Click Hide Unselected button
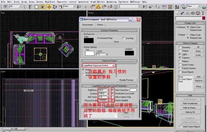 click(190, 103)
